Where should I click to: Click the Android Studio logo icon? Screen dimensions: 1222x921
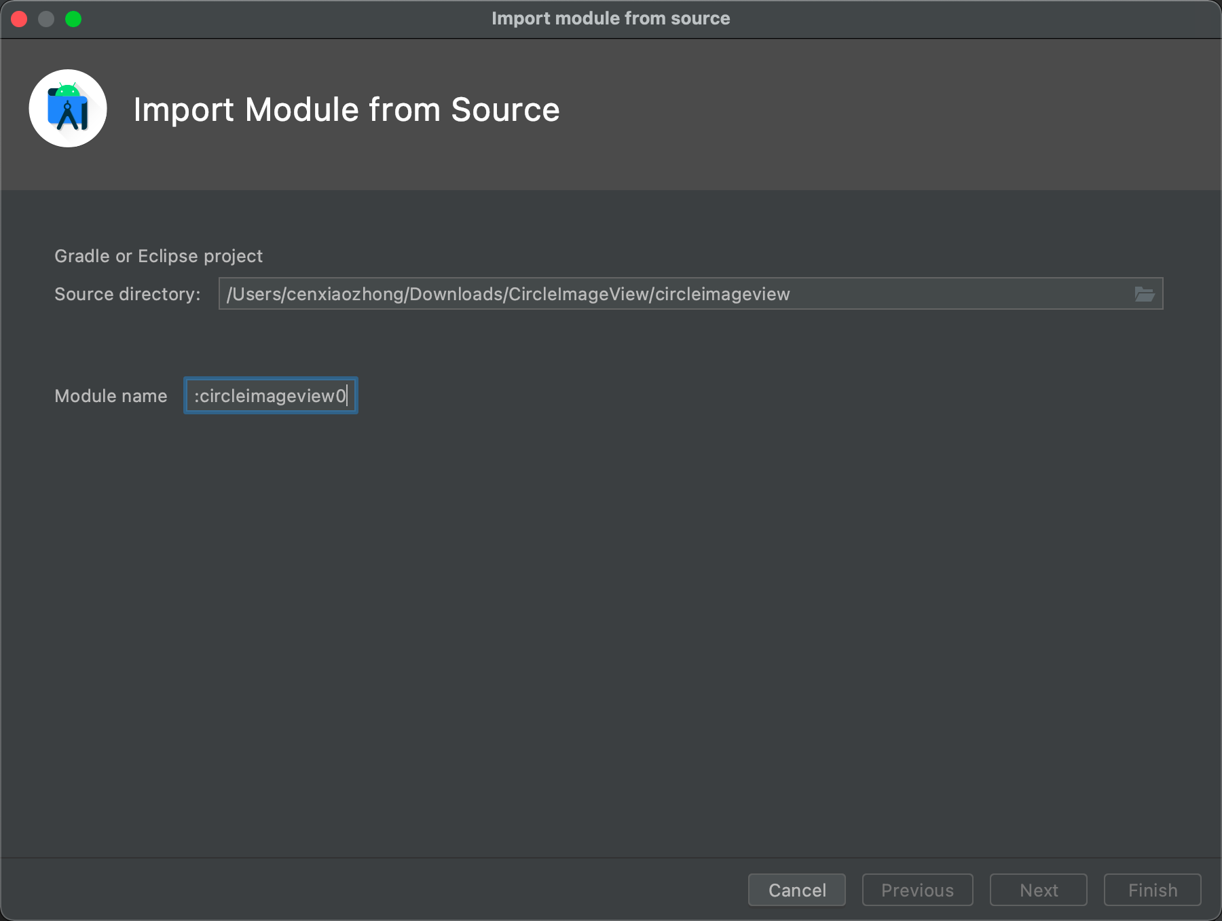click(x=68, y=109)
